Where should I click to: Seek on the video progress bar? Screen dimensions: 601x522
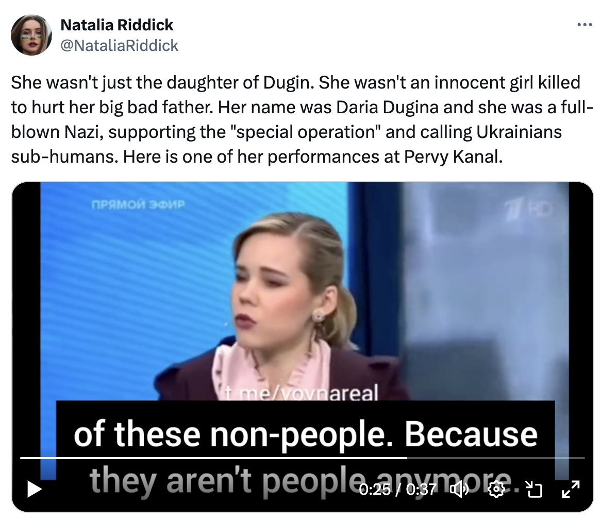tap(303, 458)
